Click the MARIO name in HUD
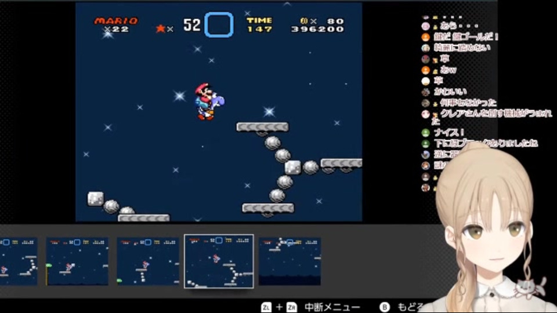The width and height of the screenshot is (557, 313). 116,21
